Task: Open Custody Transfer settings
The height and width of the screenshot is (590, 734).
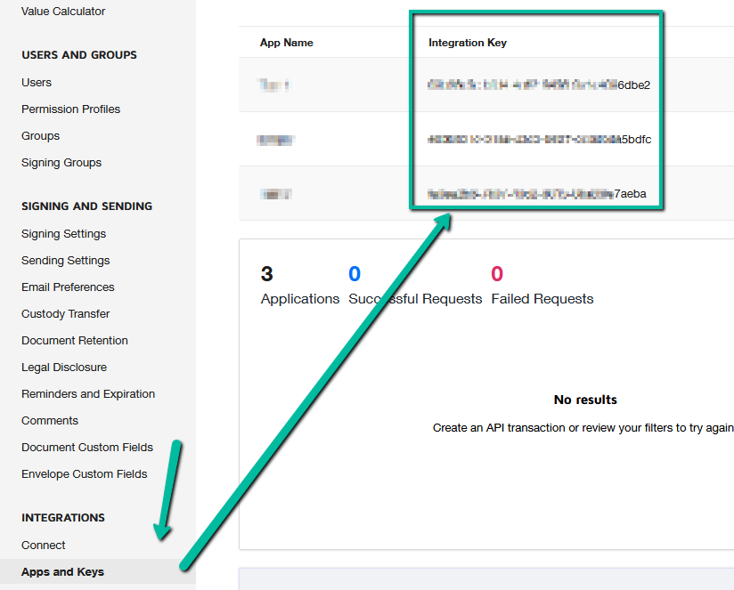Action: click(63, 313)
